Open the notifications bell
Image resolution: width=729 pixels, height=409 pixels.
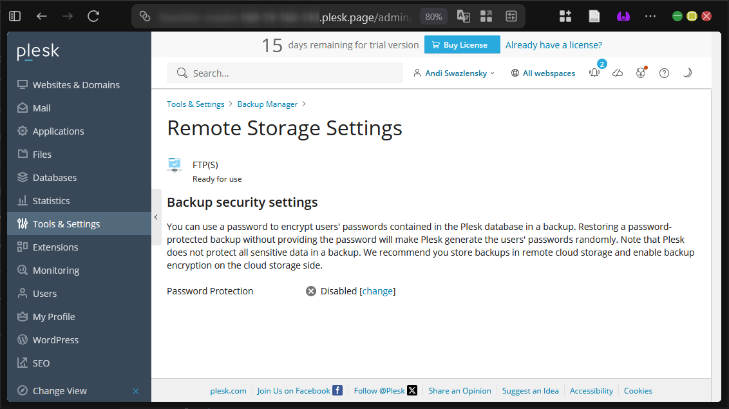[594, 73]
